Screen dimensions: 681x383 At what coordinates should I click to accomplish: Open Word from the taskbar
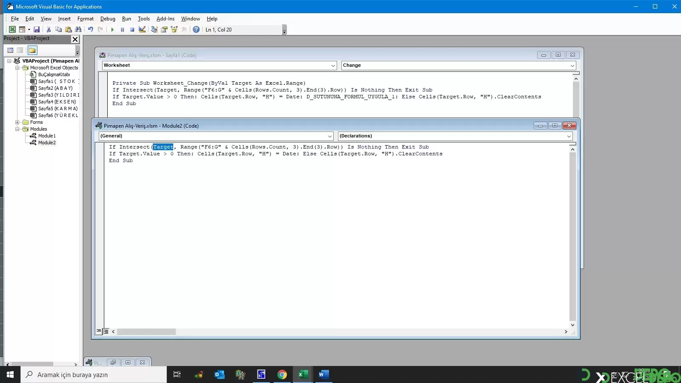[x=323, y=374]
